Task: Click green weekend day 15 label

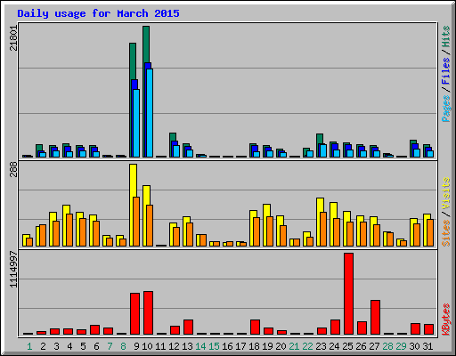Action: click(x=214, y=346)
